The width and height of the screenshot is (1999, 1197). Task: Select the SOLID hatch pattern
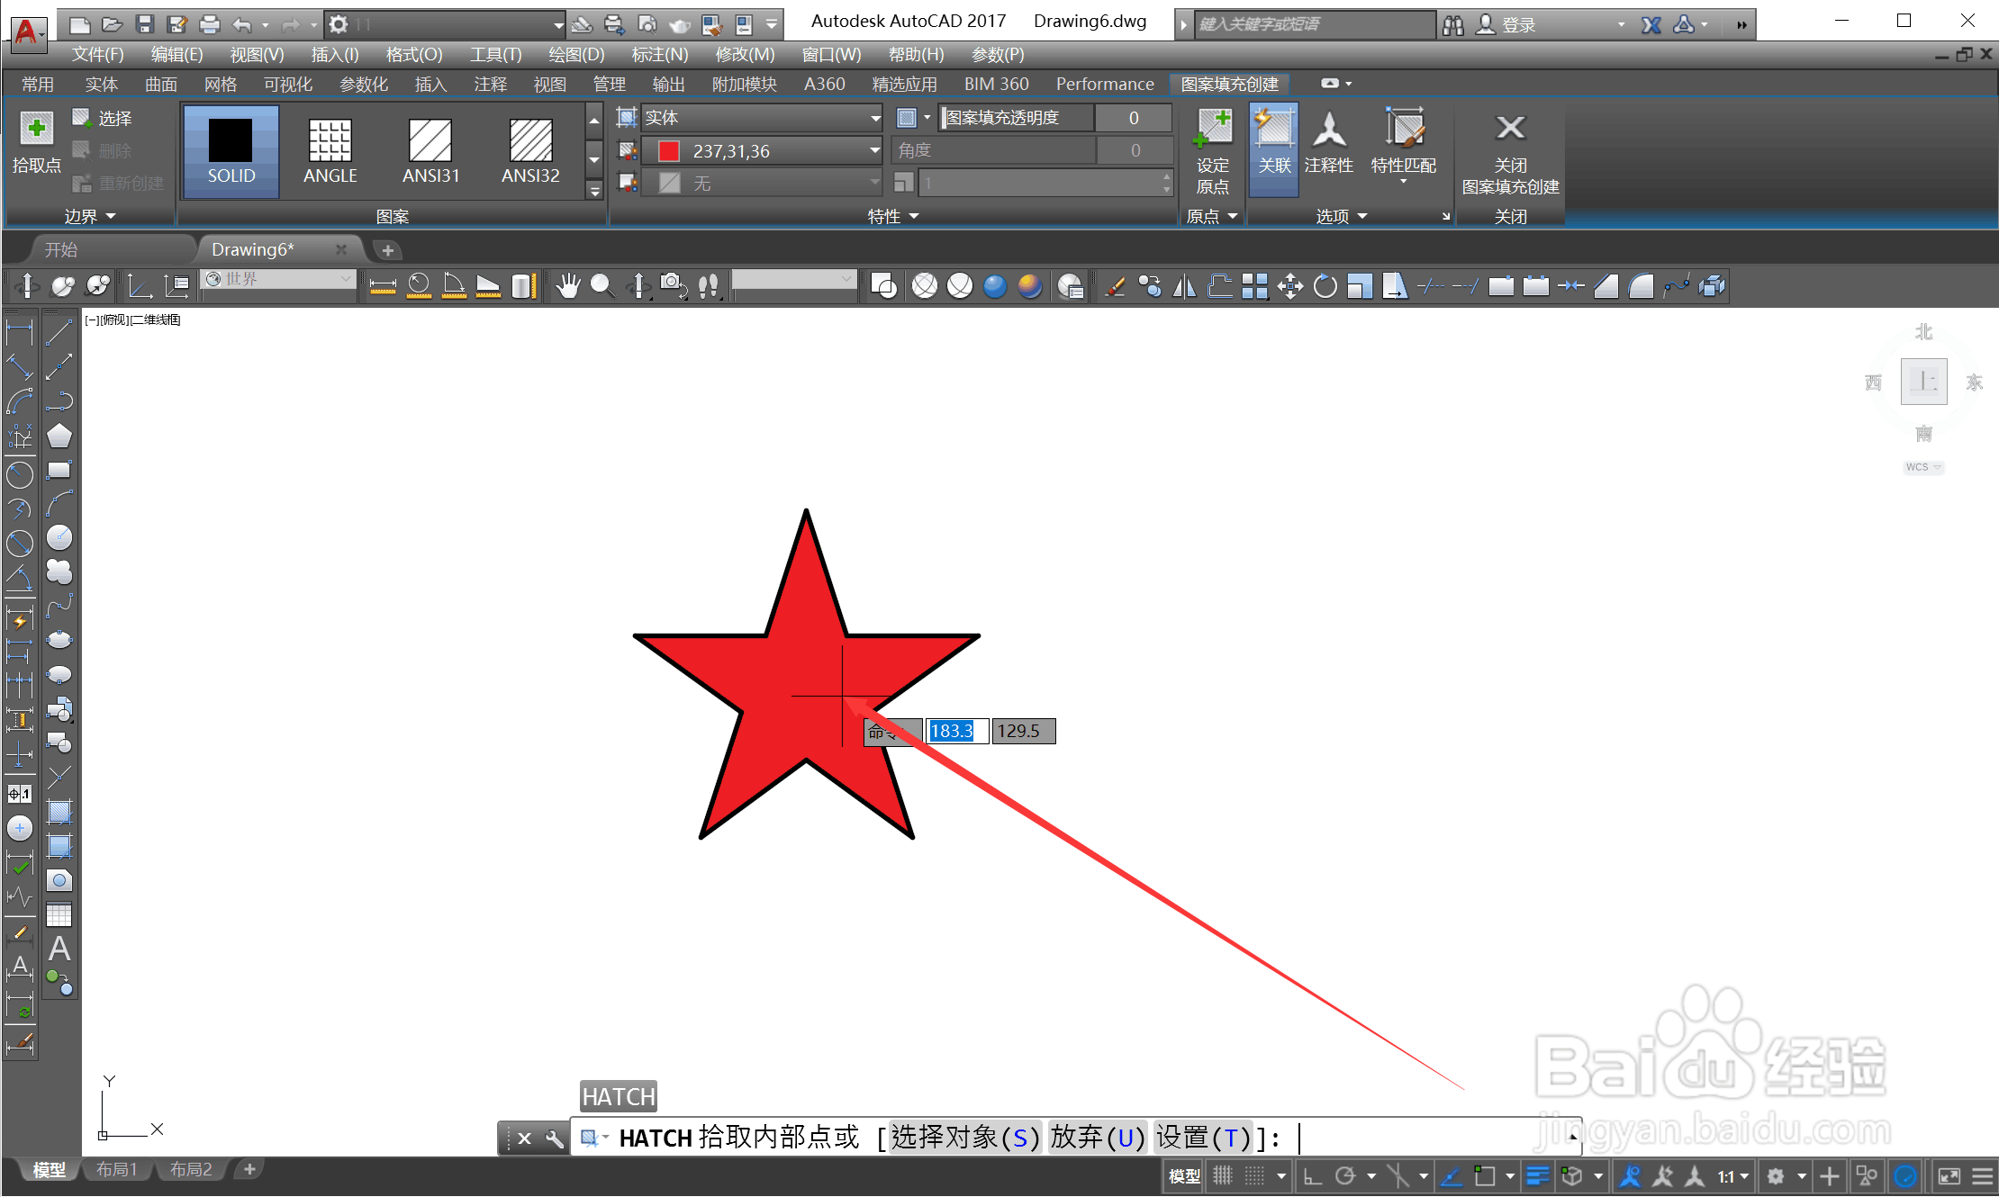pyautogui.click(x=231, y=151)
